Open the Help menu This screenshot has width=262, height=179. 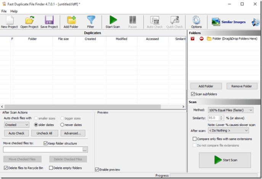click(14, 11)
